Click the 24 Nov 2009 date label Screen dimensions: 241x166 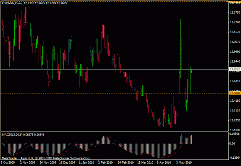point(48,163)
